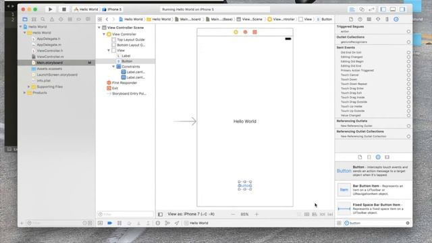Go back with jump bar arrow
This screenshot has width=432, height=243.
click(107, 20)
